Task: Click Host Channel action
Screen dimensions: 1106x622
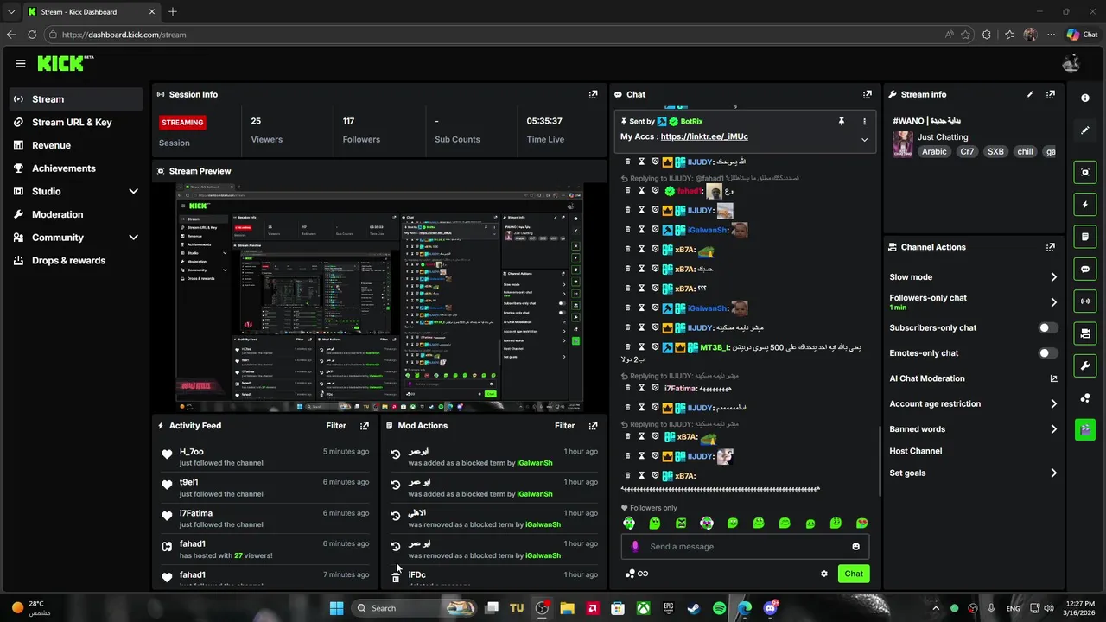Action: pyautogui.click(x=916, y=451)
